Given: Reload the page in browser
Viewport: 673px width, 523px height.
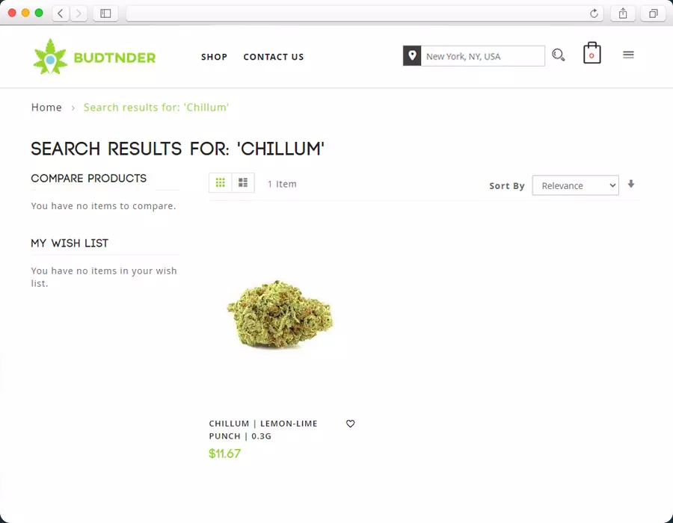Looking at the screenshot, I should click(x=594, y=13).
